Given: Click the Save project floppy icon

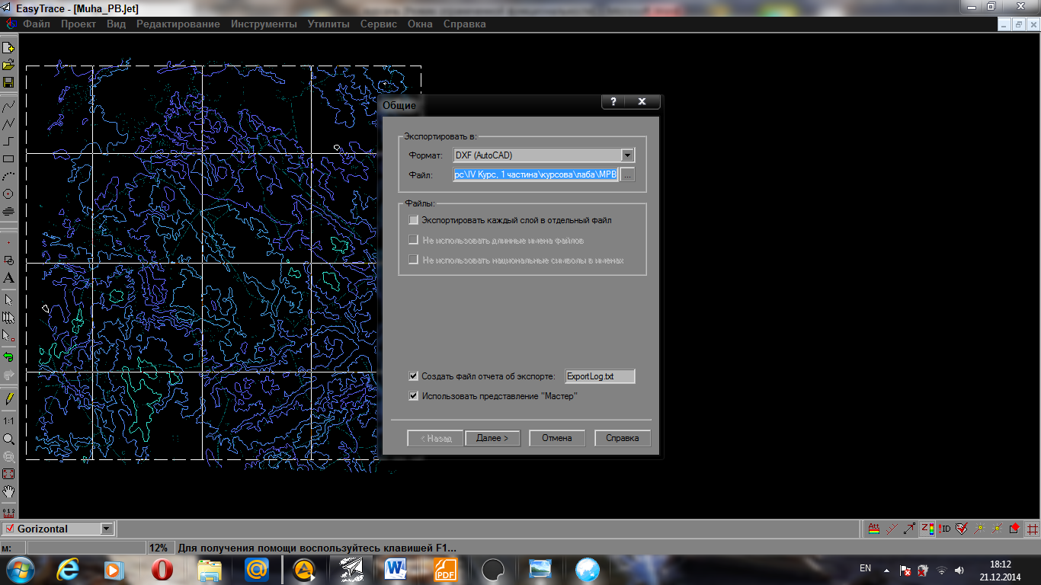Looking at the screenshot, I should tap(8, 82).
